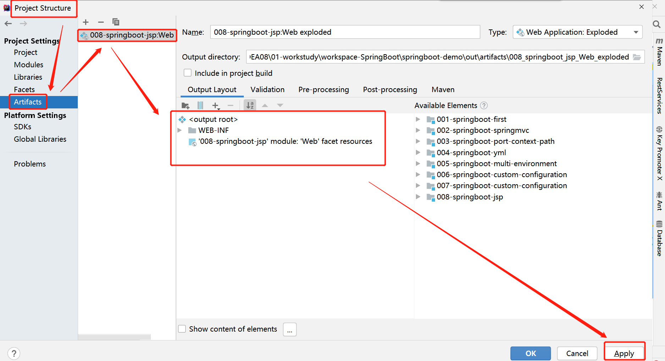Expand the 005-springboot-multi-environment module
The width and height of the screenshot is (665, 361).
click(418, 164)
